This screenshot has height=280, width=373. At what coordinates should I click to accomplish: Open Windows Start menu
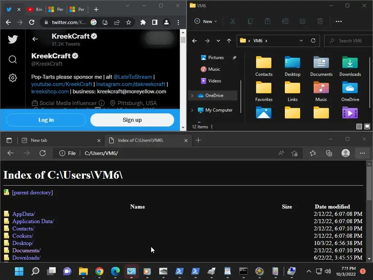(19, 271)
